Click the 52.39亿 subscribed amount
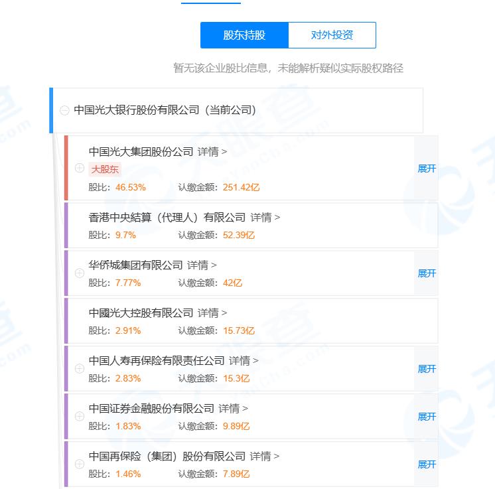The width and height of the screenshot is (495, 489). tap(238, 235)
